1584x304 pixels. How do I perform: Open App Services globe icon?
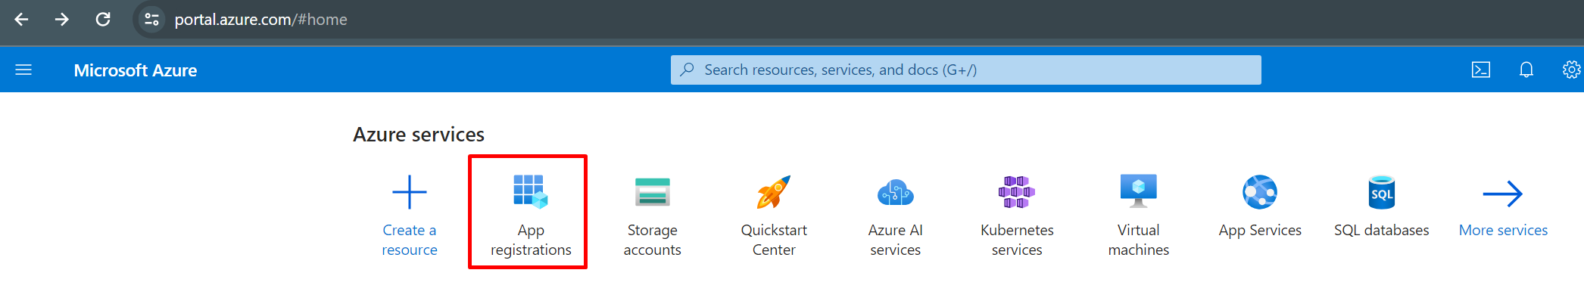tap(1259, 192)
